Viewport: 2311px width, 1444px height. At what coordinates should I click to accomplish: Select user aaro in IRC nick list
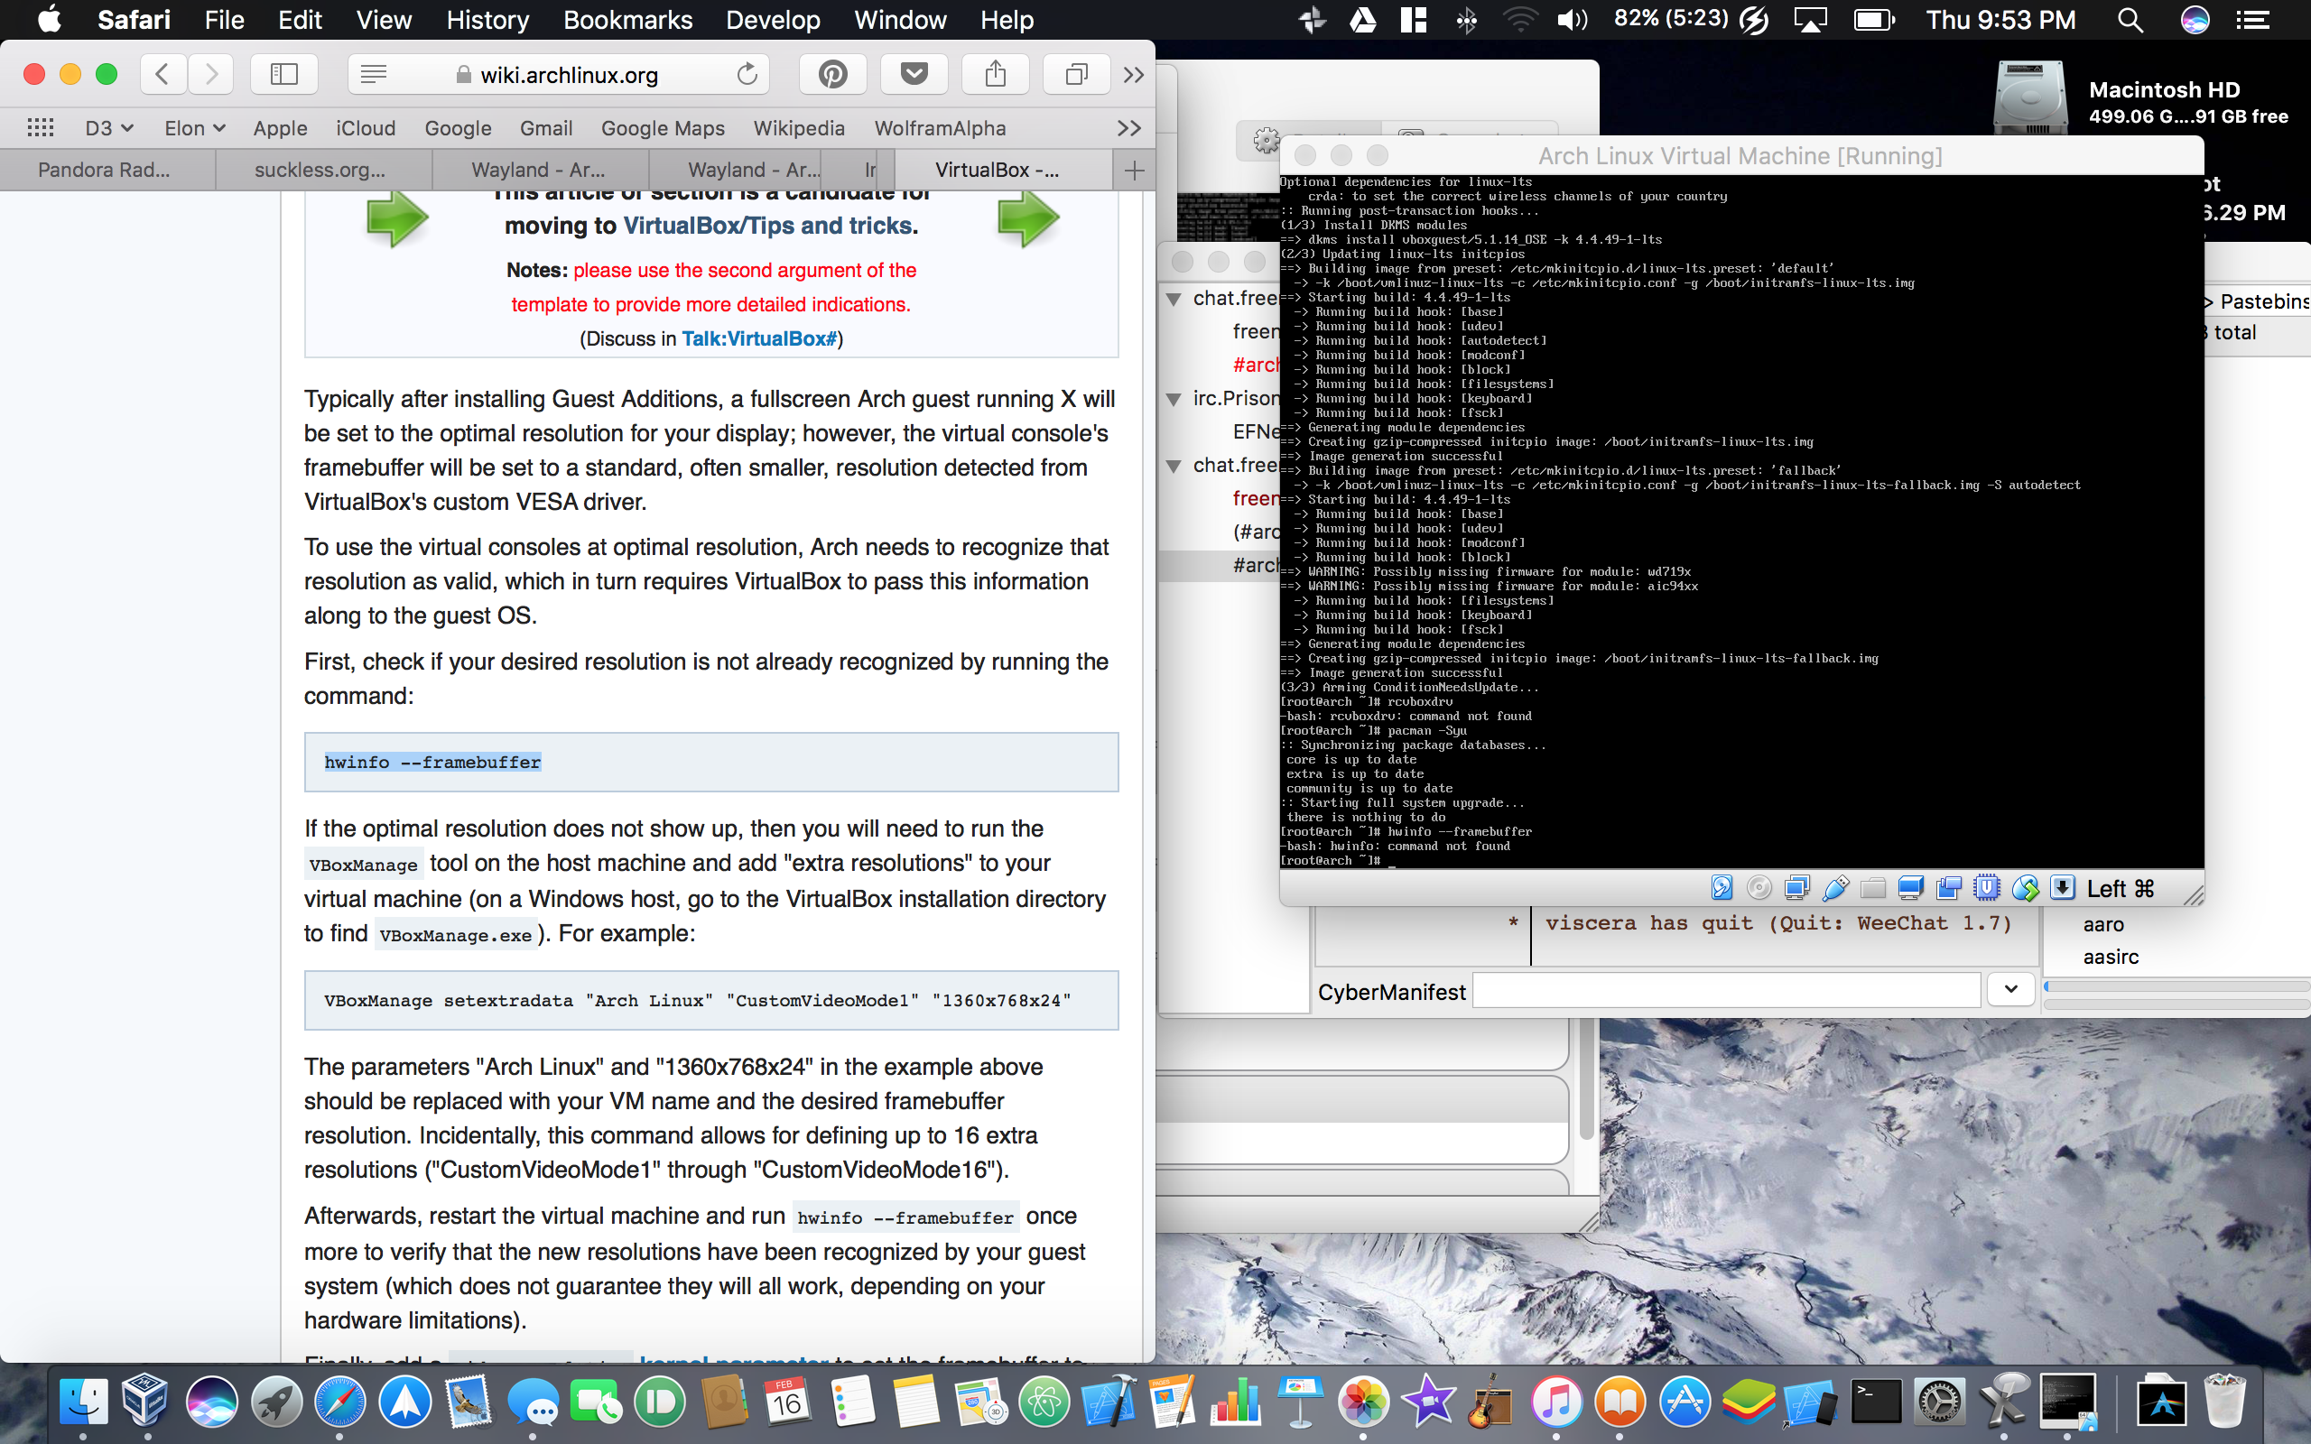(2103, 924)
